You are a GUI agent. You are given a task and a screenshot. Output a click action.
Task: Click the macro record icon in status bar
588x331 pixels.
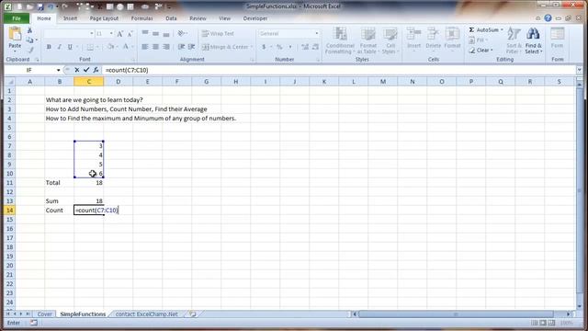[x=33, y=323]
